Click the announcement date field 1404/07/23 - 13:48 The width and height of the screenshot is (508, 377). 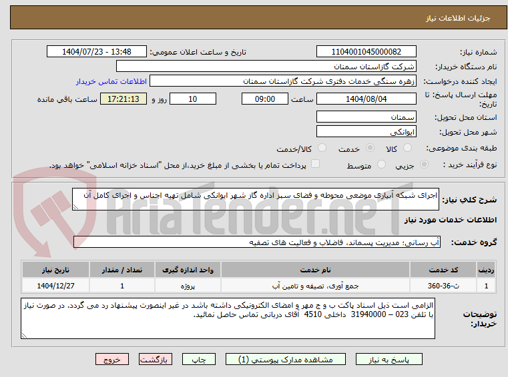(97, 51)
